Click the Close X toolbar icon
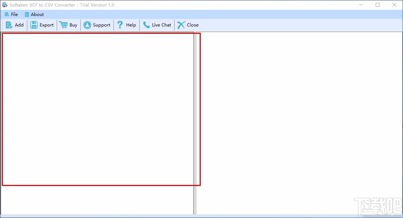Screen dimensions: 403x218 pyautogui.click(x=180, y=25)
